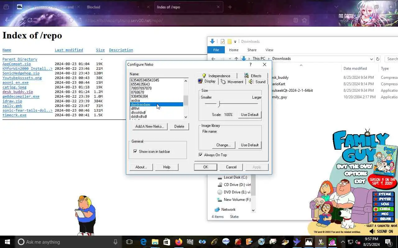
Task: Open the Effects tab
Action: coord(252,76)
